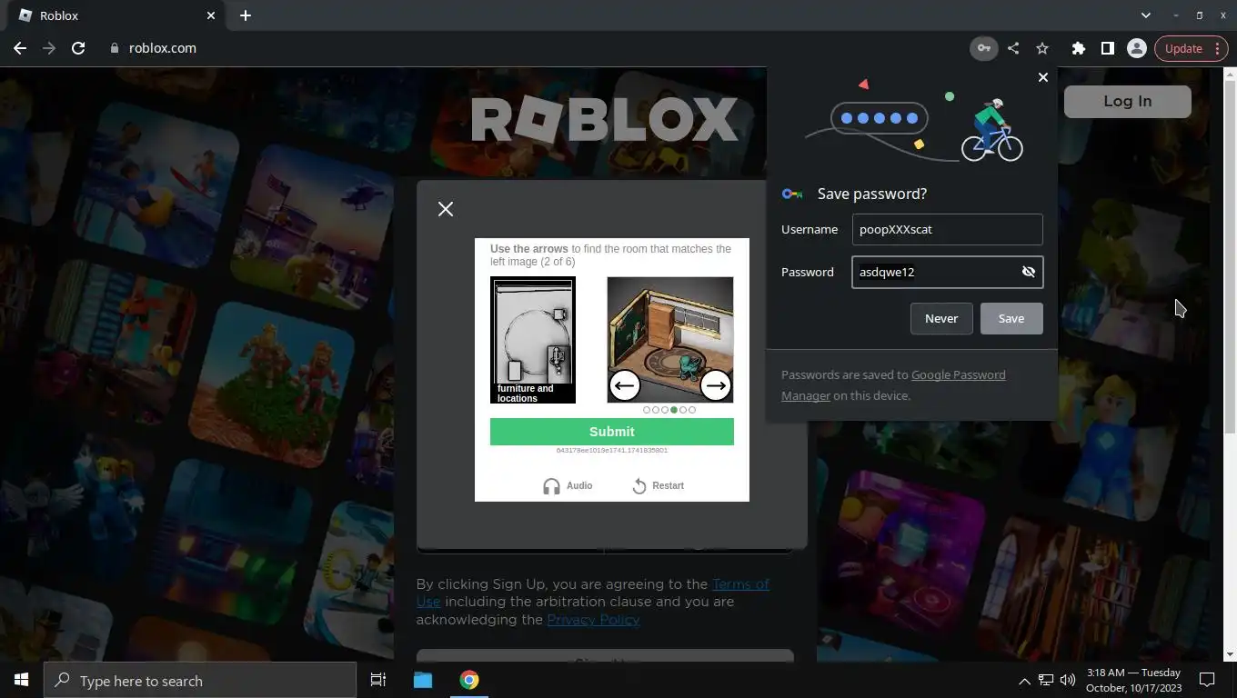Click the Chrome Update button
1237x698 pixels.
pos(1183,48)
